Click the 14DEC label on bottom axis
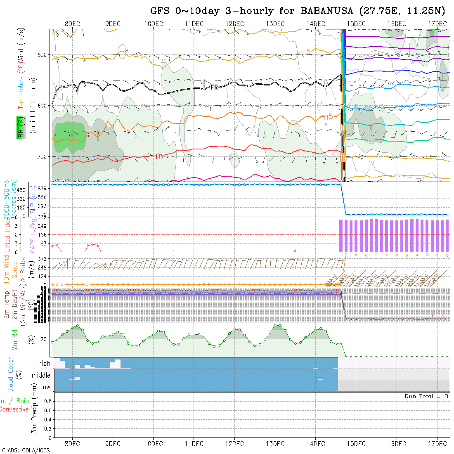This screenshot has height=454, width=454. pos(316,443)
